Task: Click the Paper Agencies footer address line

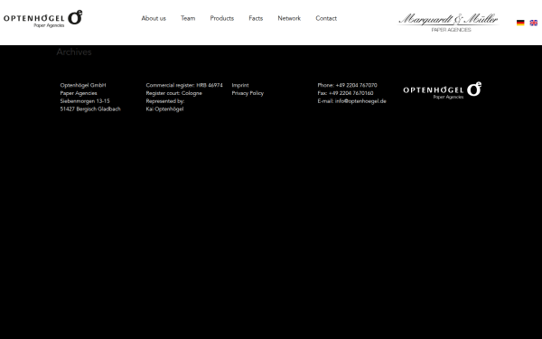Action: pos(79,93)
